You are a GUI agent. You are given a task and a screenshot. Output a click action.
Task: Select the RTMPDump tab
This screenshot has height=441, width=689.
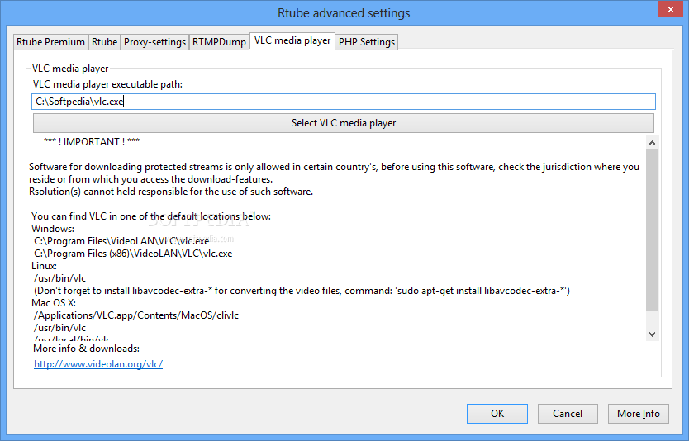pyautogui.click(x=219, y=42)
